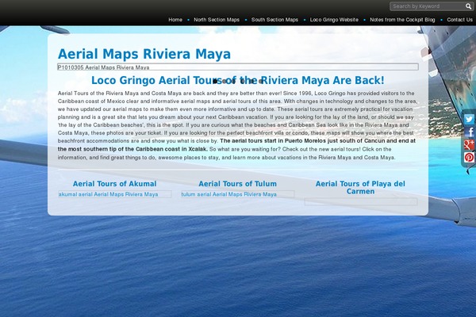Go to the Home menu item
Screen dimensions: 476x317
[175, 20]
